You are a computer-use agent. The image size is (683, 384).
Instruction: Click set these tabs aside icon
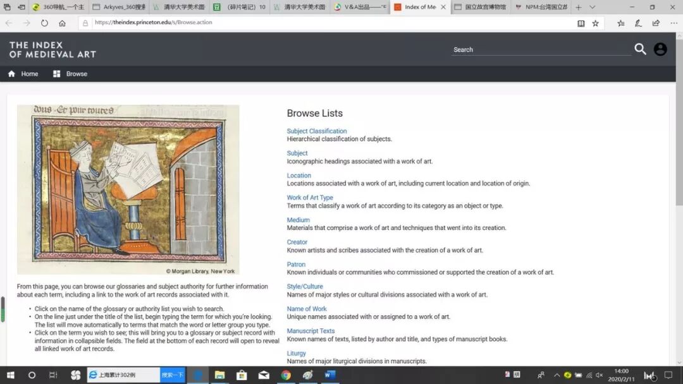coord(22,7)
